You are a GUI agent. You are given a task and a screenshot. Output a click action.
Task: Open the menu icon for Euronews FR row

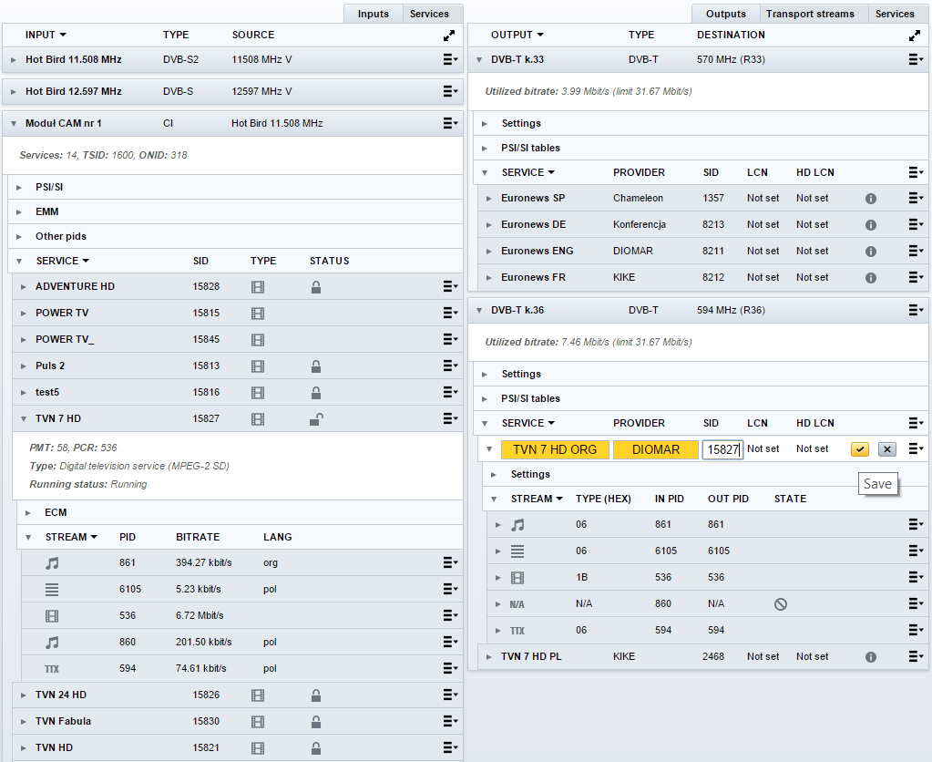coord(916,277)
